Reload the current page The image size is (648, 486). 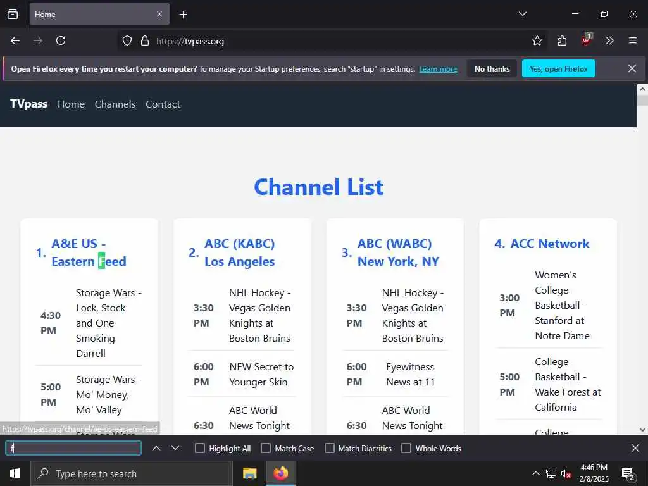point(61,40)
